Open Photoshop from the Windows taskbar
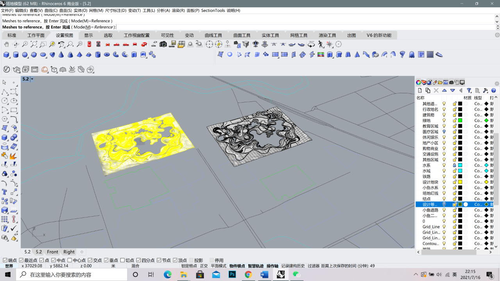 tap(232, 275)
